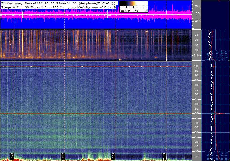Click the '5 Hz' label on upper spectrogram
230x161 pixels.
click(x=196, y=55)
